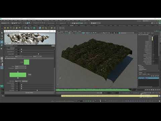Open the Script Editor icon beside command line
This screenshot has height=121, width=161.
point(160,96)
